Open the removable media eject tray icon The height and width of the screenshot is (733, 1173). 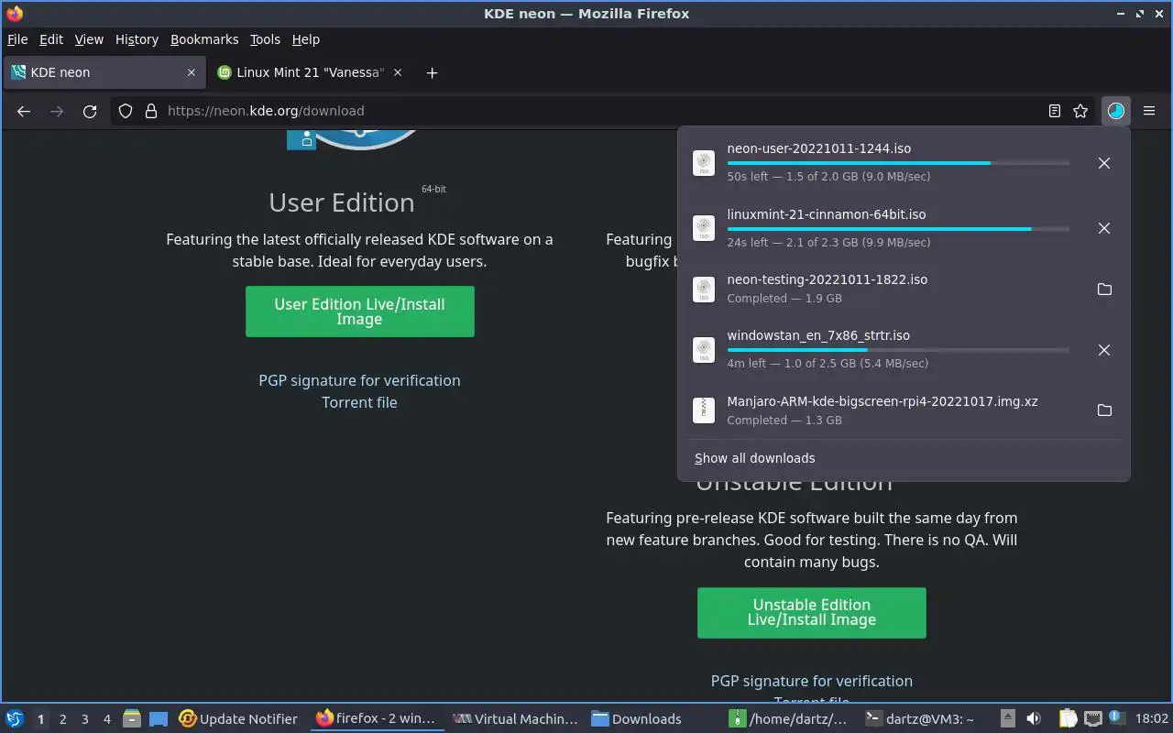[1007, 718]
